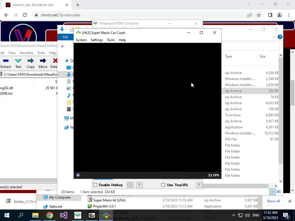The height and width of the screenshot is (221, 295).
Task: Switch Explorer to large icons view
Action: click(x=279, y=192)
